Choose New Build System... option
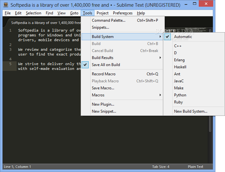 (x=194, y=111)
